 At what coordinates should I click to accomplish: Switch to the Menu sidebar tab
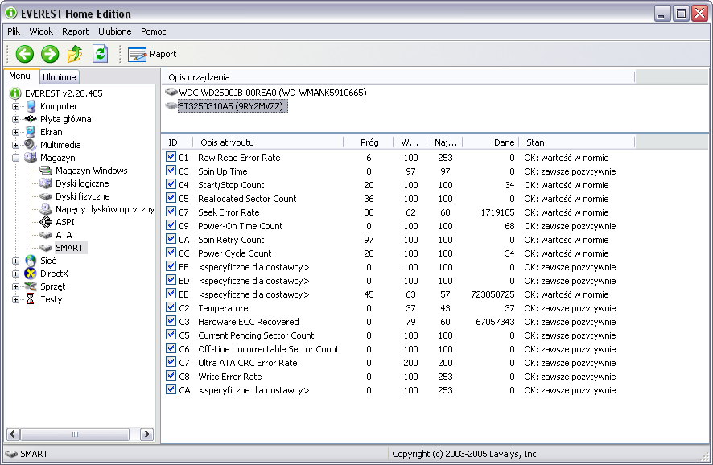pyautogui.click(x=20, y=76)
